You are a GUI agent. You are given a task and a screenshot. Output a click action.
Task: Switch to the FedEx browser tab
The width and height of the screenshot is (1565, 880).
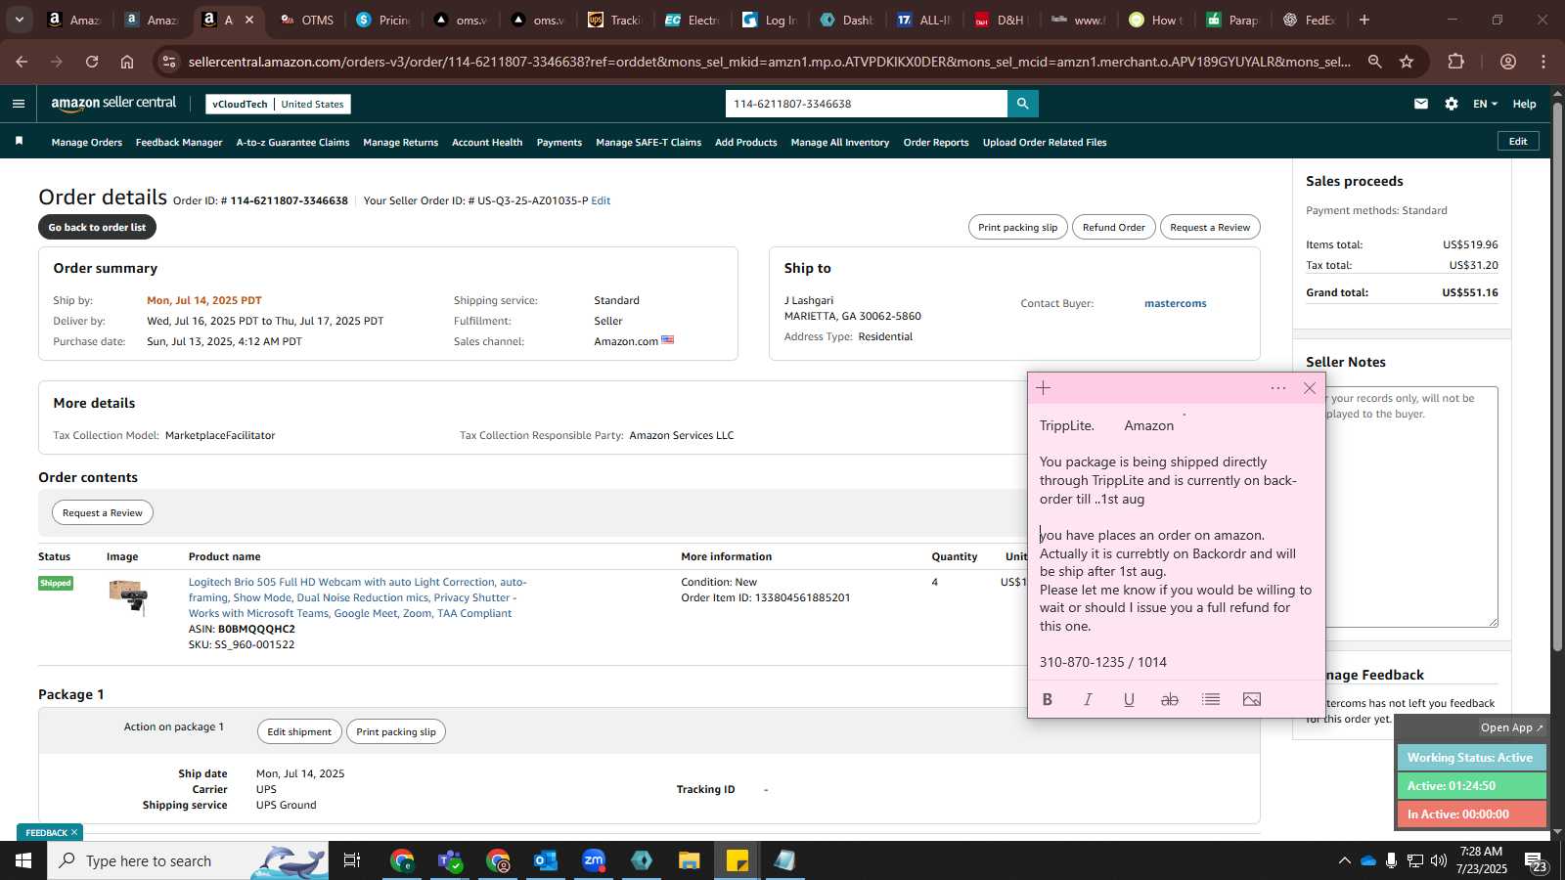click(x=1309, y=20)
